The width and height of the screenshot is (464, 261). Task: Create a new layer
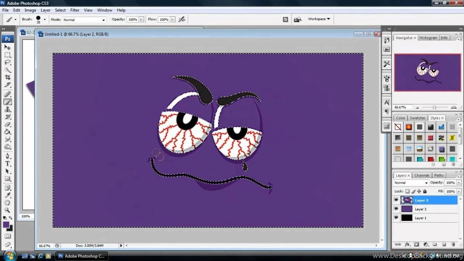pyautogui.click(x=444, y=245)
